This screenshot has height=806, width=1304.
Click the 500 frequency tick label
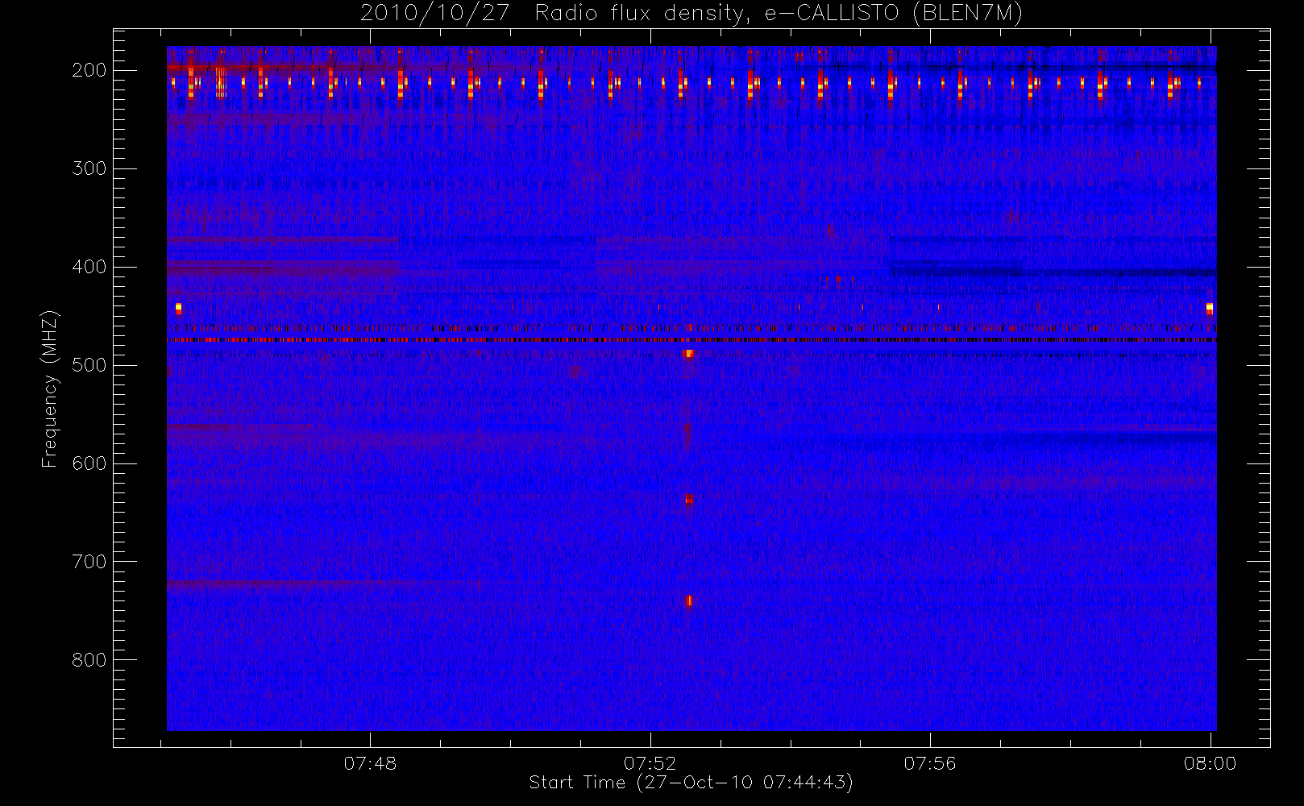[89, 365]
